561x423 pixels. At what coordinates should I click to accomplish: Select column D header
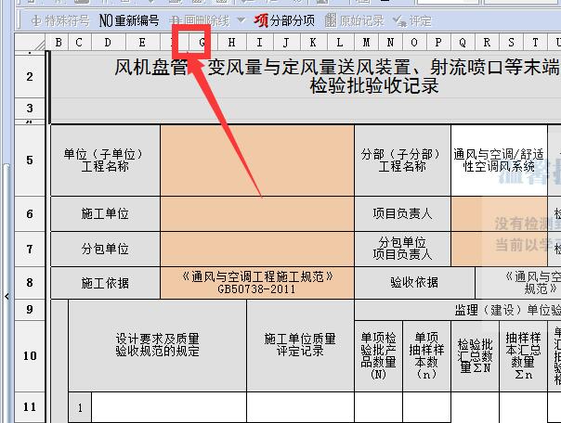coord(108,42)
